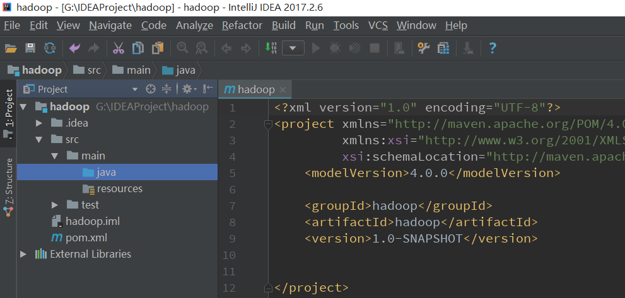This screenshot has width=625, height=298.
Task: Toggle the 1: Project side tab
Action: (x=8, y=113)
